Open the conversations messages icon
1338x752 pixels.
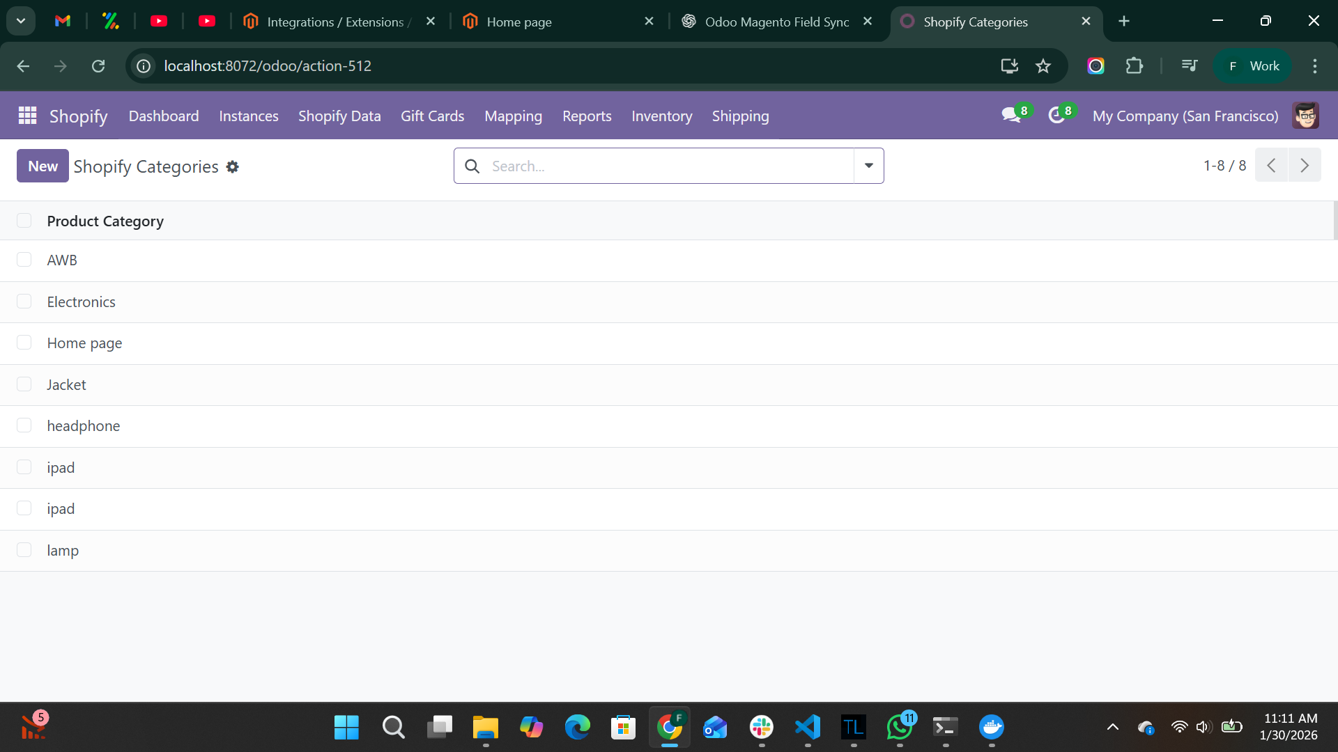pos(1011,116)
